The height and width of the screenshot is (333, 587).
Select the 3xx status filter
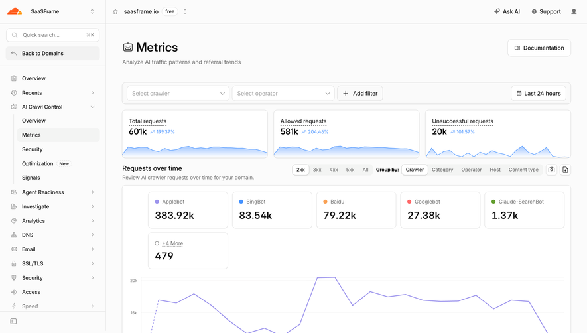317,170
